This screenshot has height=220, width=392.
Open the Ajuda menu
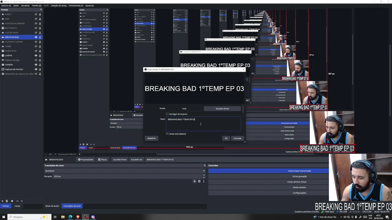90,5
